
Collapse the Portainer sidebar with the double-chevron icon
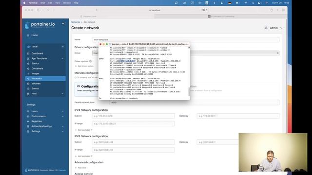[x=63, y=24]
